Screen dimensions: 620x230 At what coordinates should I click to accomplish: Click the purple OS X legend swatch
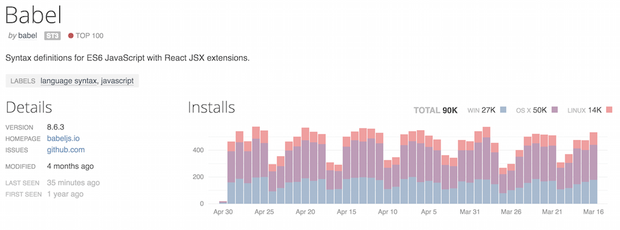(x=555, y=110)
